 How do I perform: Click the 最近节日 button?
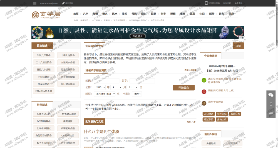click(209, 119)
